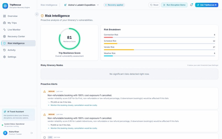This screenshot has width=222, height=139.
Task: Click the Vendor Risk orange progress bar
Action: click(x=119, y=50)
